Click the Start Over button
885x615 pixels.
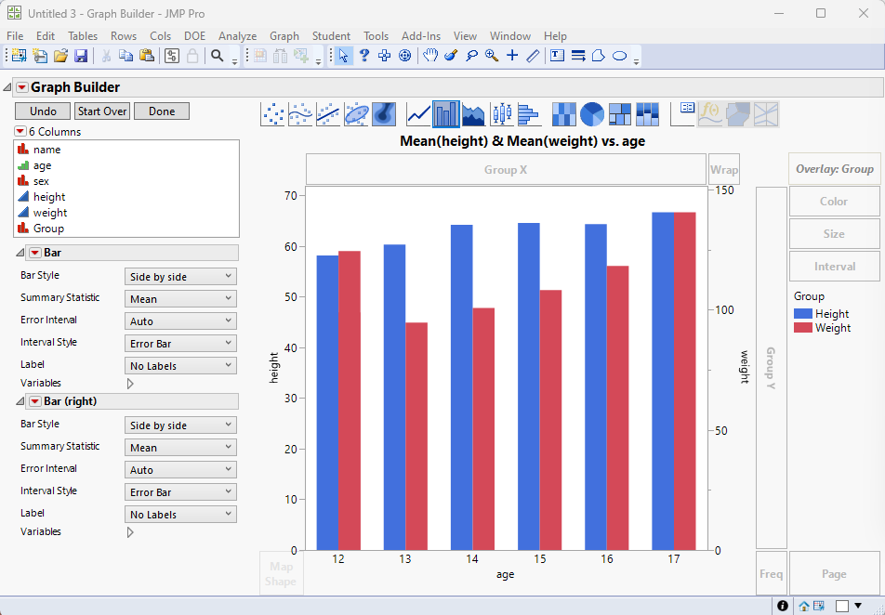pos(102,110)
